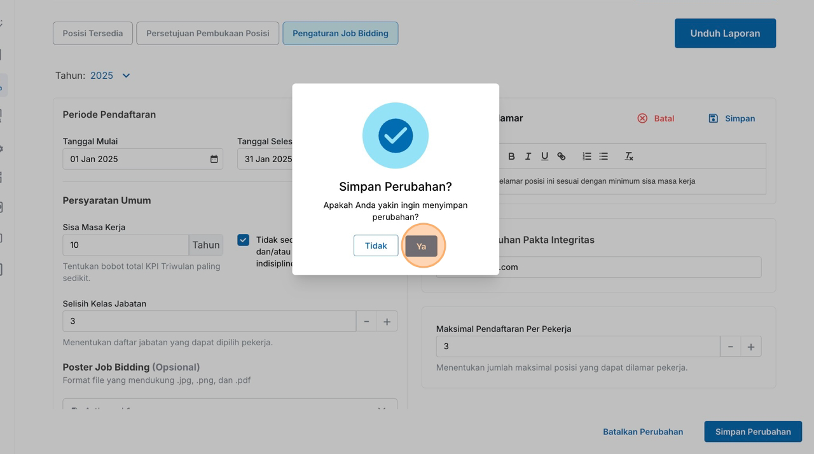Screen dimensions: 814x454
Task: Clear text formatting in the editor
Action: [x=629, y=156]
